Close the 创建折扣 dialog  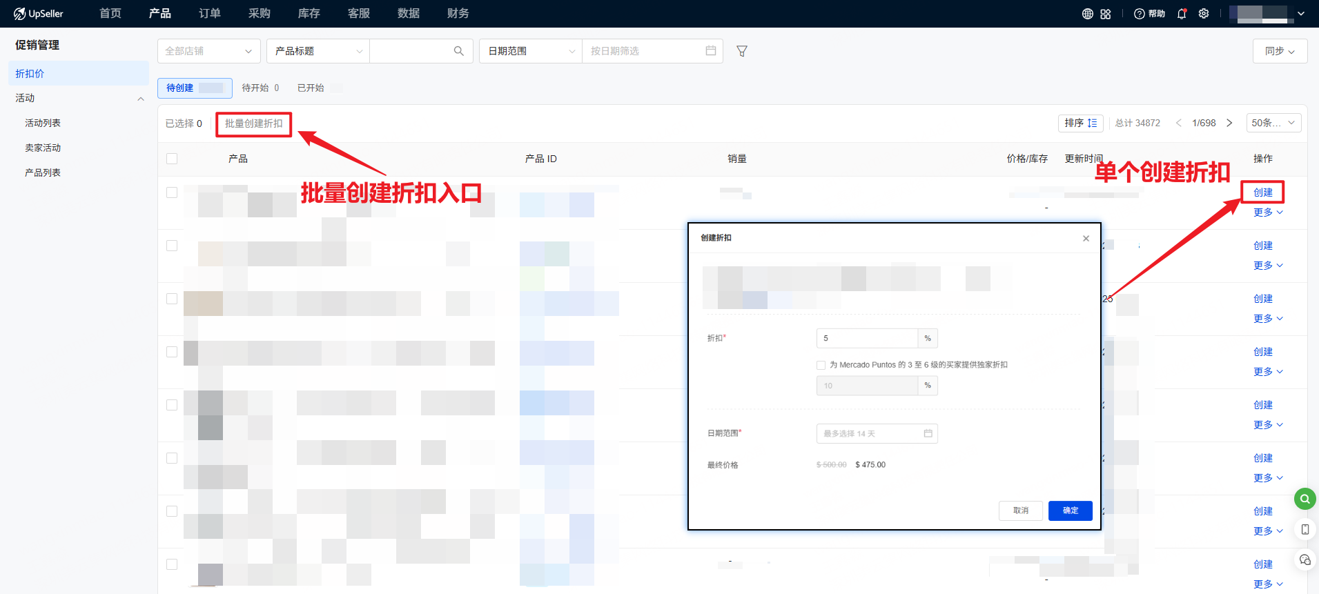(x=1086, y=238)
